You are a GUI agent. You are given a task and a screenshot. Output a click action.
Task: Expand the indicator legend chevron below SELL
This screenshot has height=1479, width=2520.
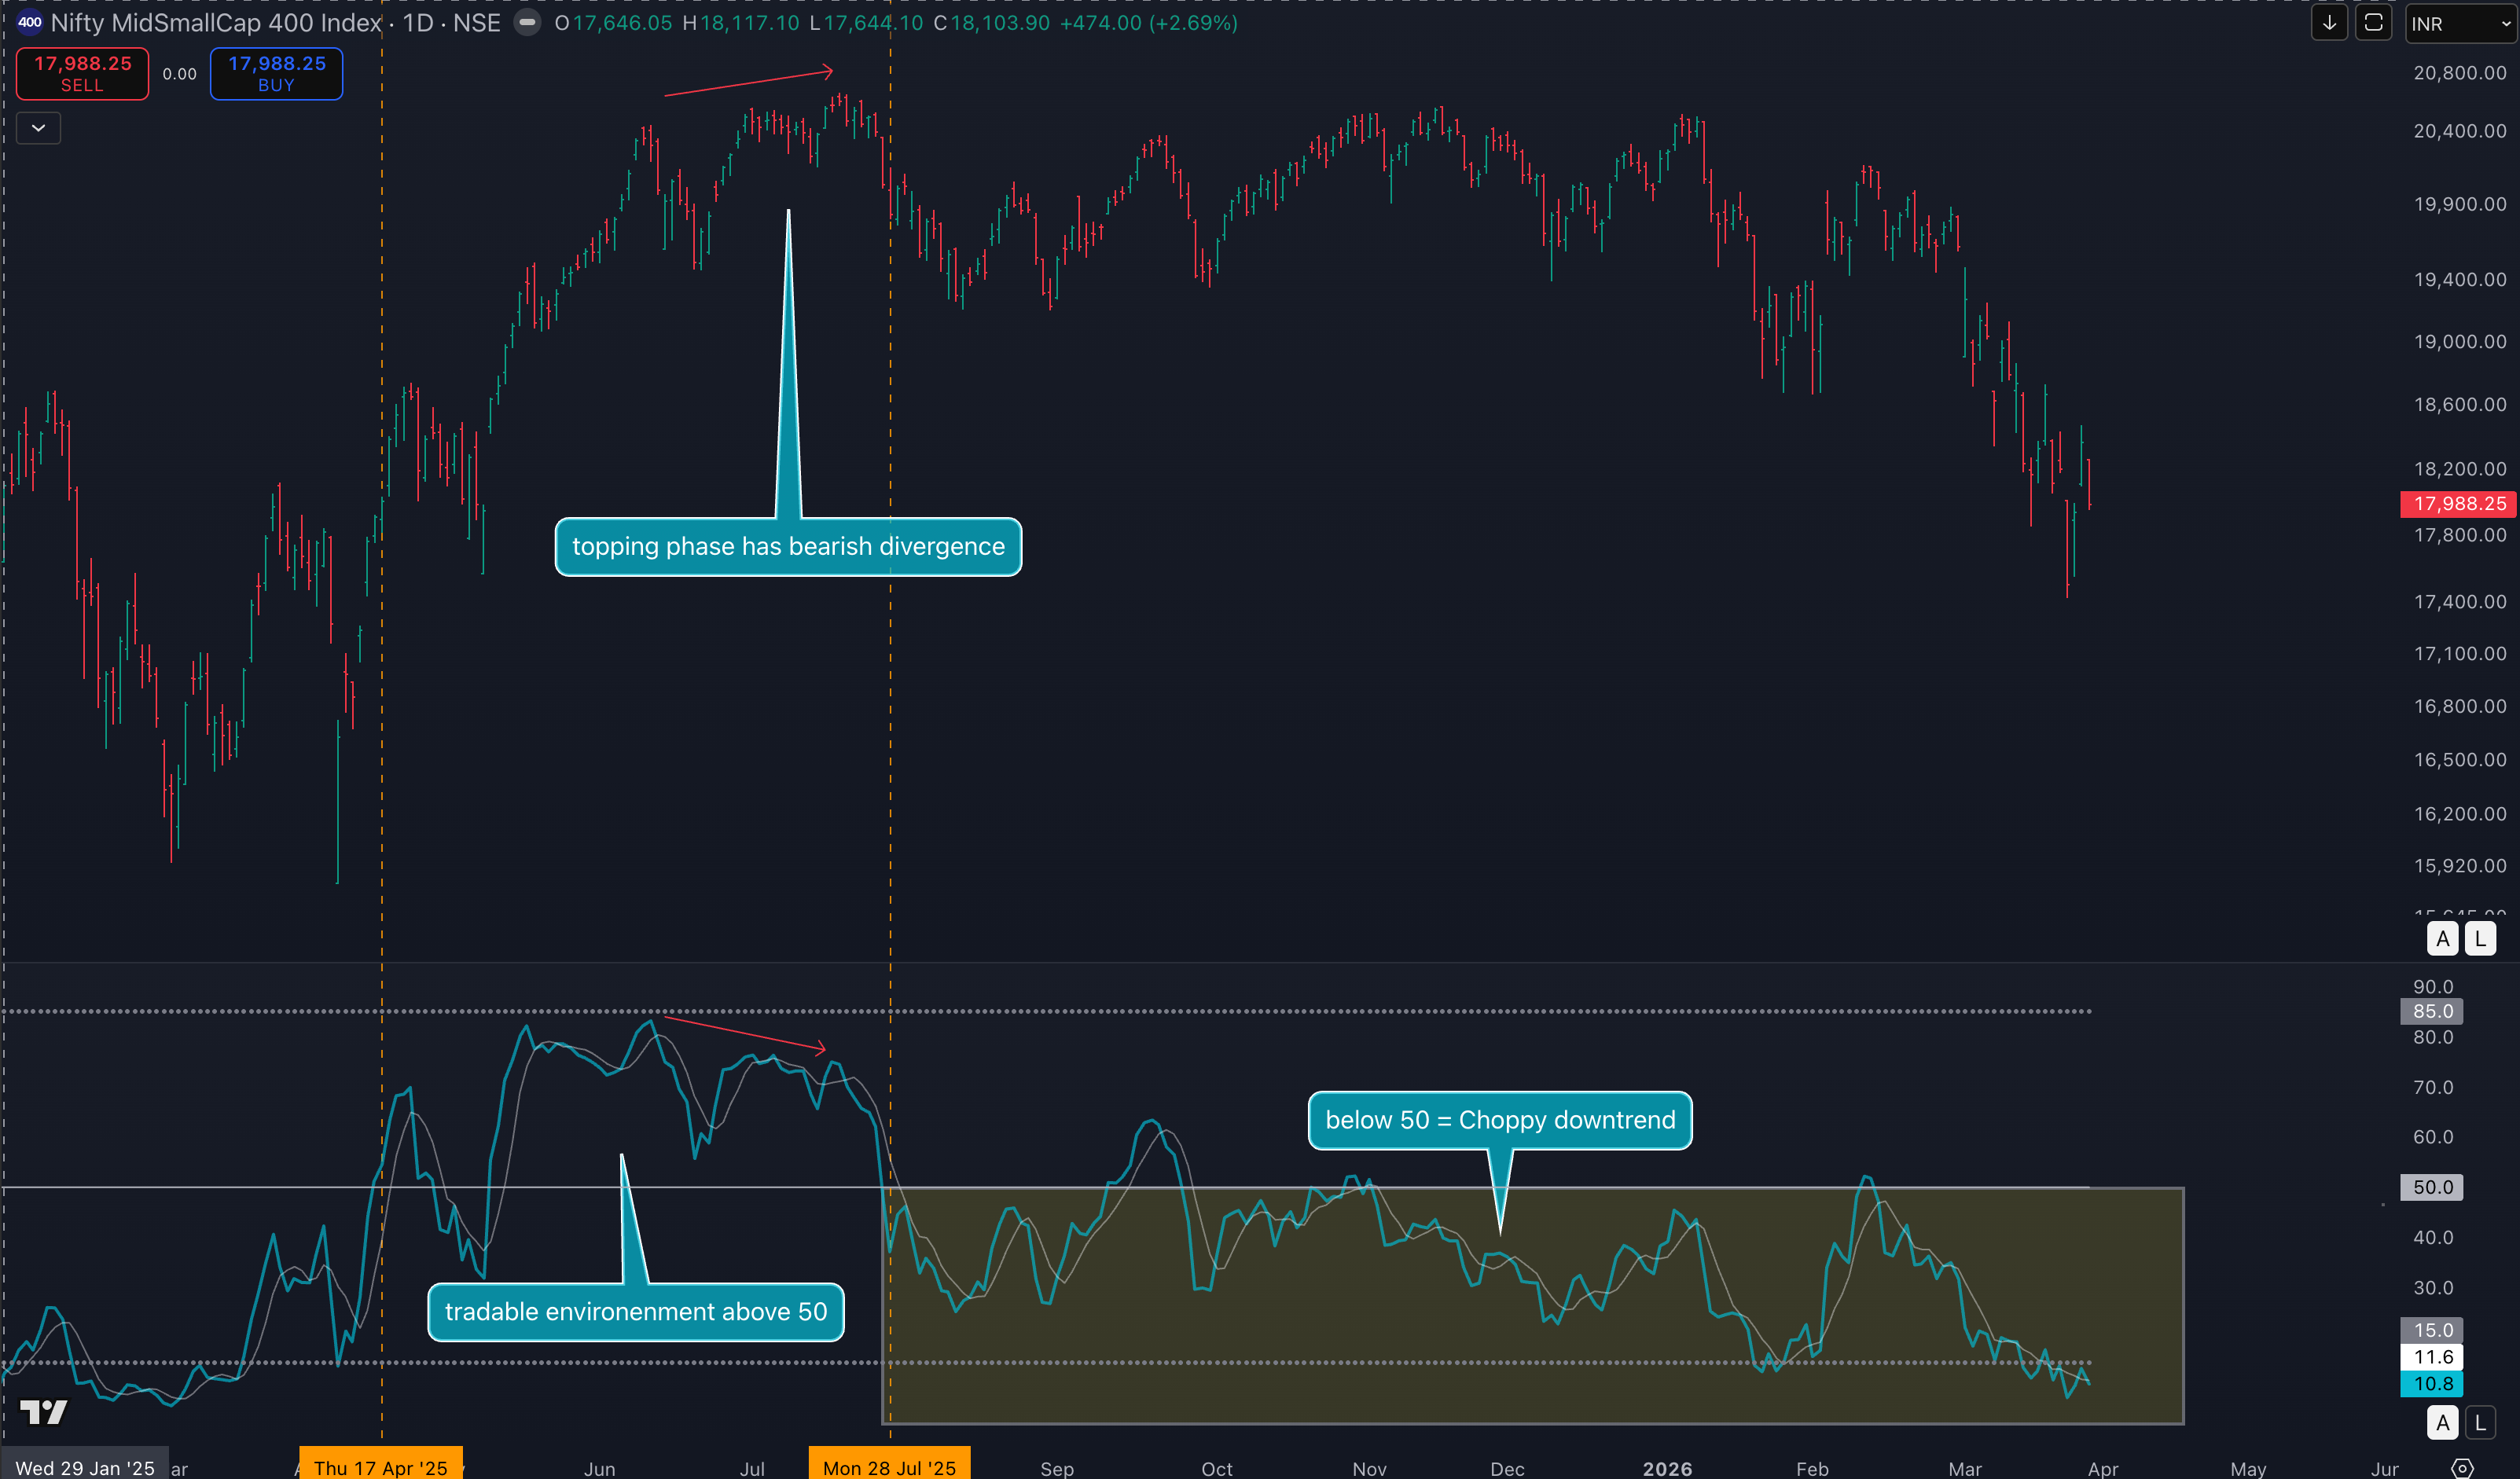click(38, 128)
